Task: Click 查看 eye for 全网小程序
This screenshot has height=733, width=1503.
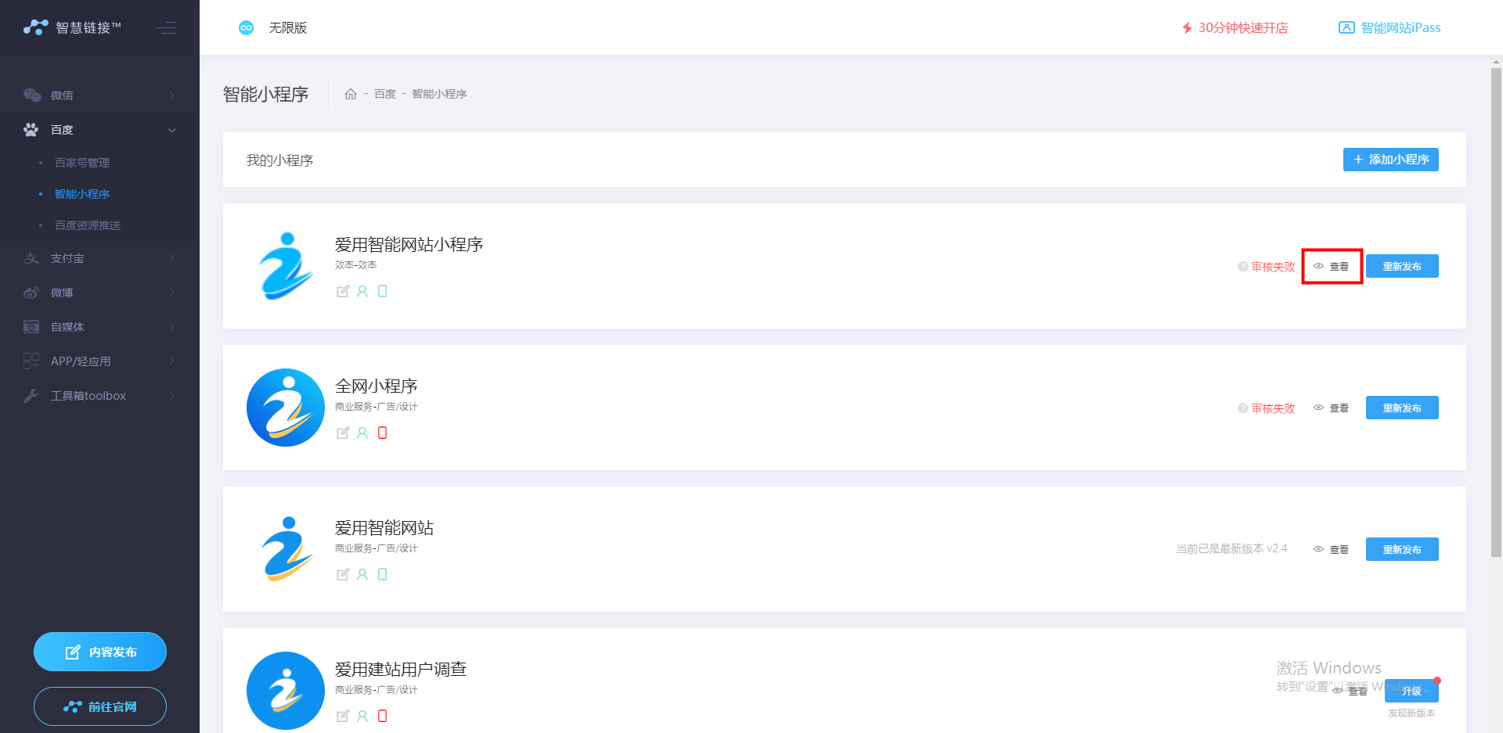Action: [1318, 408]
